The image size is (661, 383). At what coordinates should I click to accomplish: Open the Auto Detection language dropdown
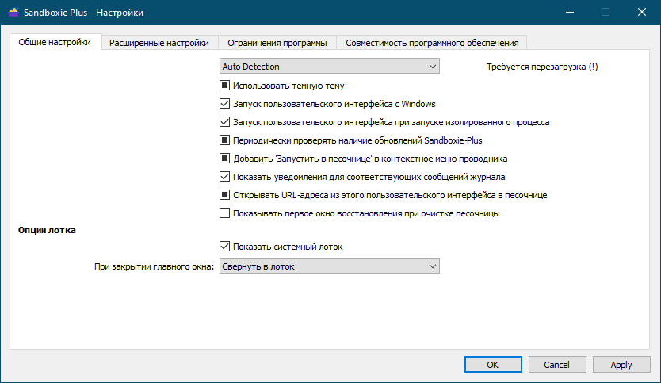point(329,67)
